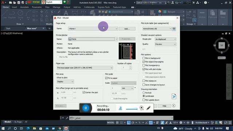Uncheck Center the plot

84,92
